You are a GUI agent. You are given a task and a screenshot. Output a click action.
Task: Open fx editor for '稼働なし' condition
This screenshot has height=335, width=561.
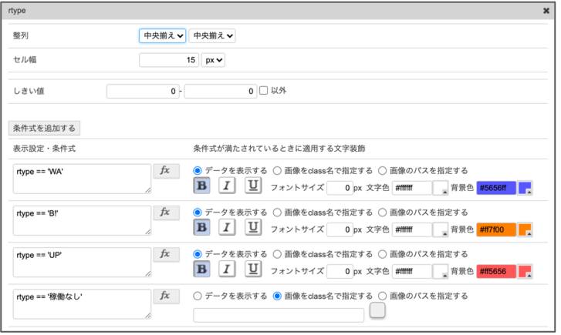[x=166, y=296]
